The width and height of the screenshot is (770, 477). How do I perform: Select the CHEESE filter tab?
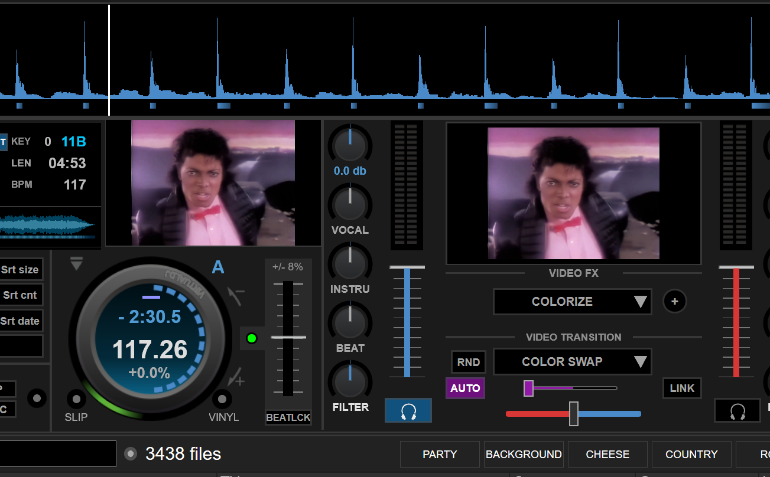[x=607, y=454]
